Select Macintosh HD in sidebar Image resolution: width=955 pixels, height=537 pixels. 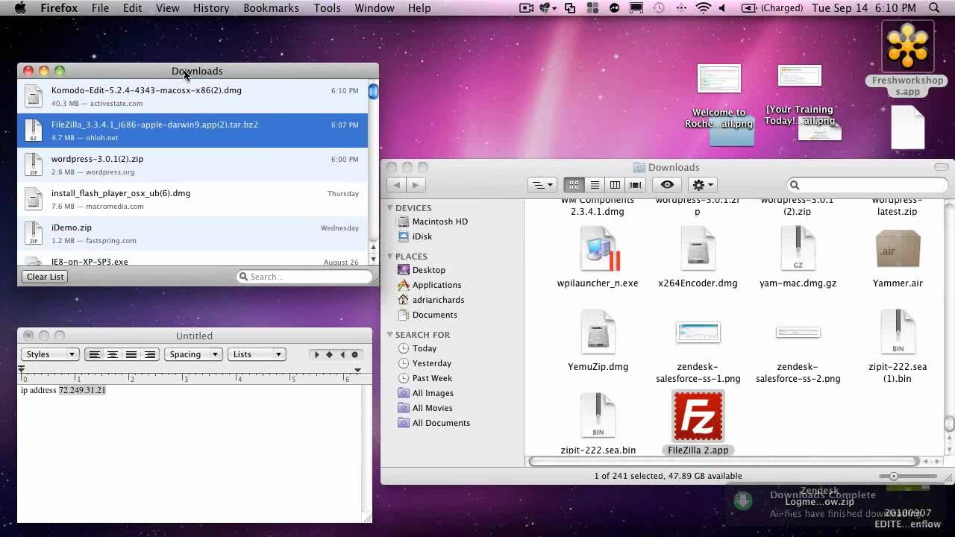tap(440, 222)
